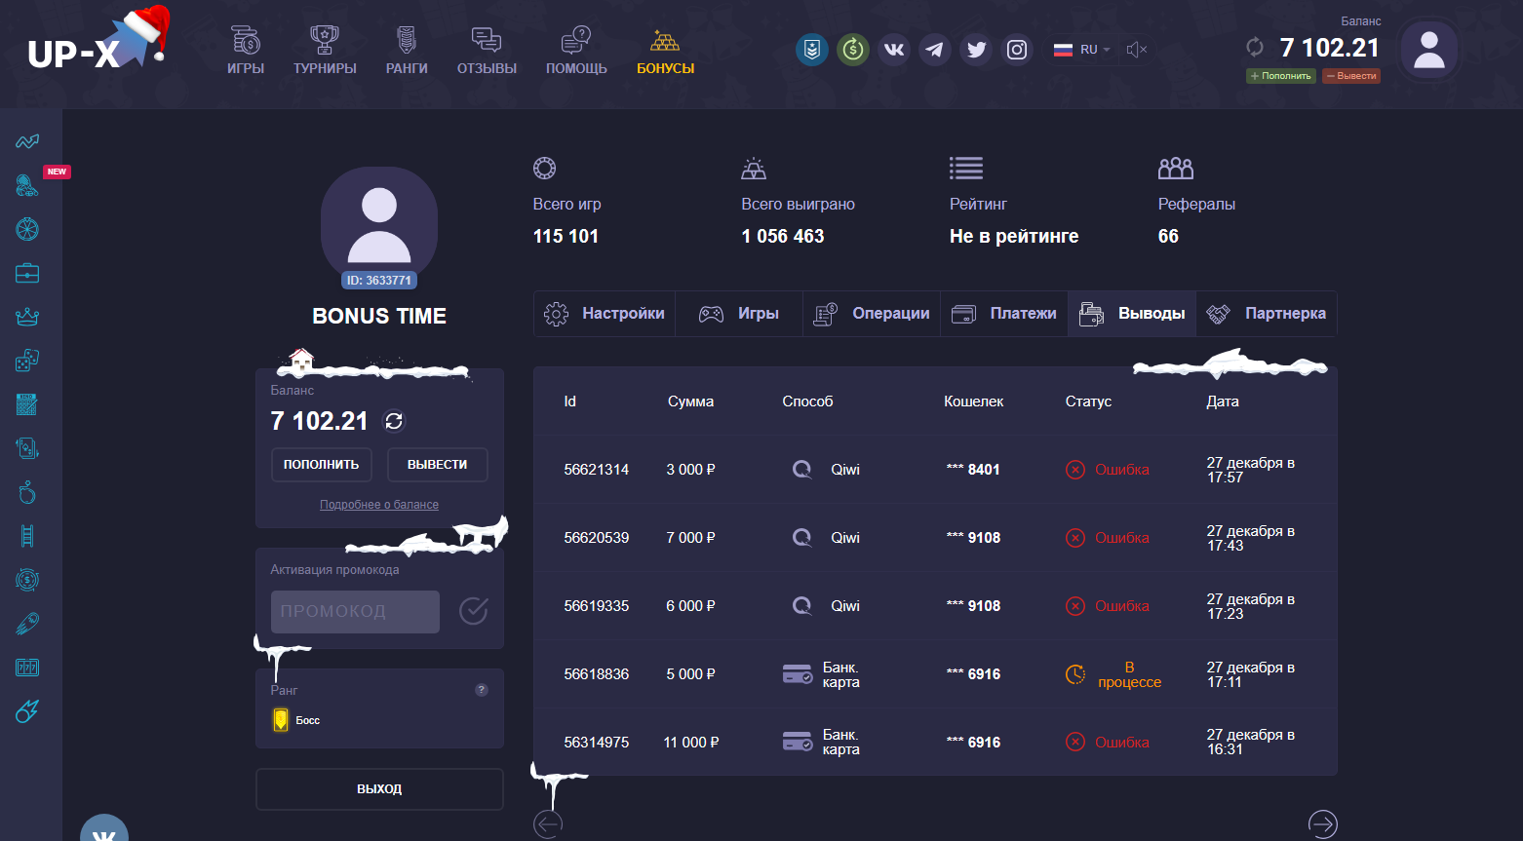Switch to the Игры tab
Screen dimensions: 1523x841
pos(739,314)
